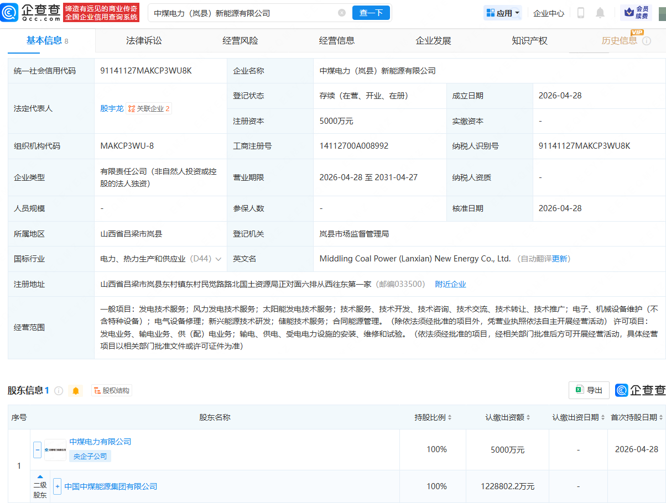Click the orange bell monitor icon by 股东信息
This screenshot has height=503, width=666.
[76, 391]
